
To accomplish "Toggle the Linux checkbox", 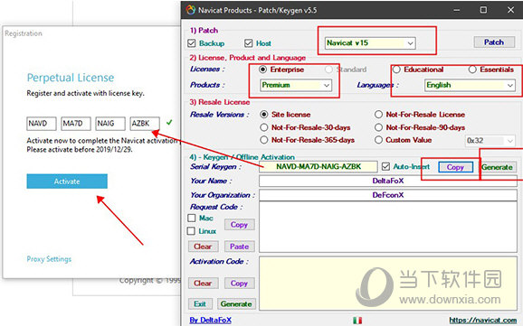I will click(x=192, y=231).
